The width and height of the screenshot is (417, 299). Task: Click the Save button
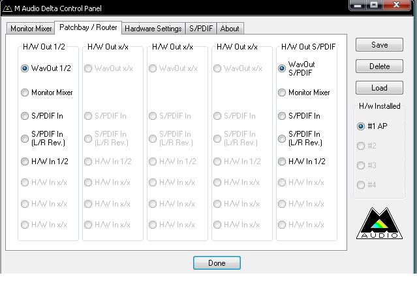pyautogui.click(x=379, y=44)
